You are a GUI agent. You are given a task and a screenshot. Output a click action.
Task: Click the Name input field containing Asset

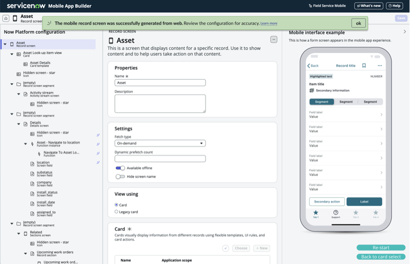[x=160, y=83]
